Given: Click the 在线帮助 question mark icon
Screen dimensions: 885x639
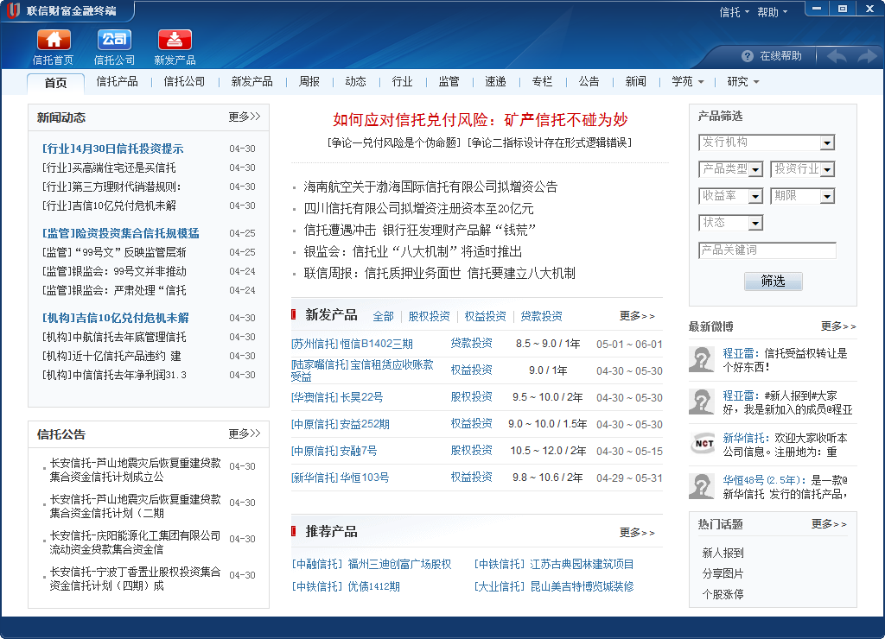Looking at the screenshot, I should 748,56.
